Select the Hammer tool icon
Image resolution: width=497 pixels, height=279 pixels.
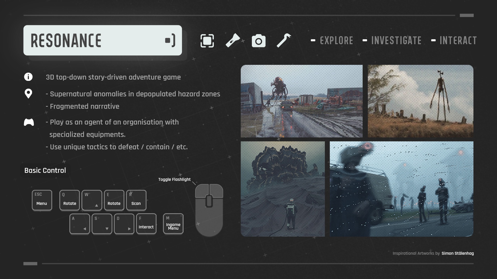(284, 40)
